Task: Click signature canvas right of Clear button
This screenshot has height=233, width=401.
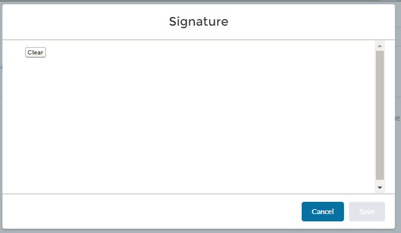Action: pos(179,53)
